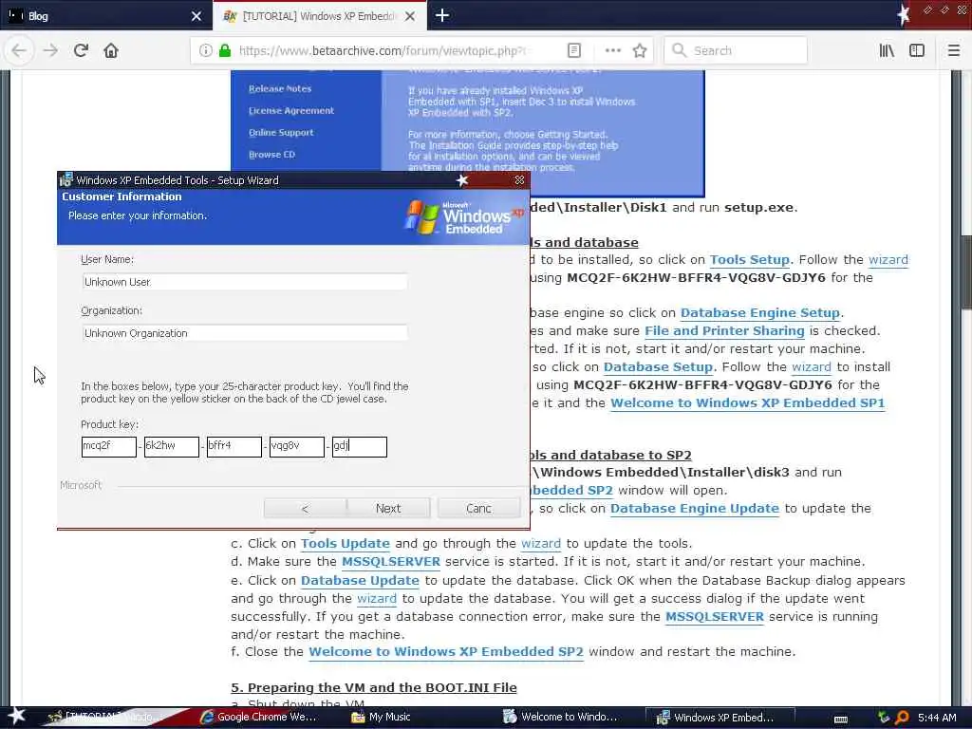The height and width of the screenshot is (729, 972).
Task: Show sidebars using the sidebar icon
Action: point(917,50)
